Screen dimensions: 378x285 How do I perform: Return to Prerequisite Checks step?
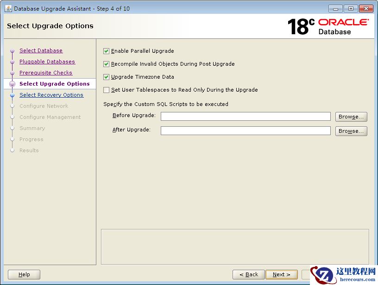click(46, 73)
